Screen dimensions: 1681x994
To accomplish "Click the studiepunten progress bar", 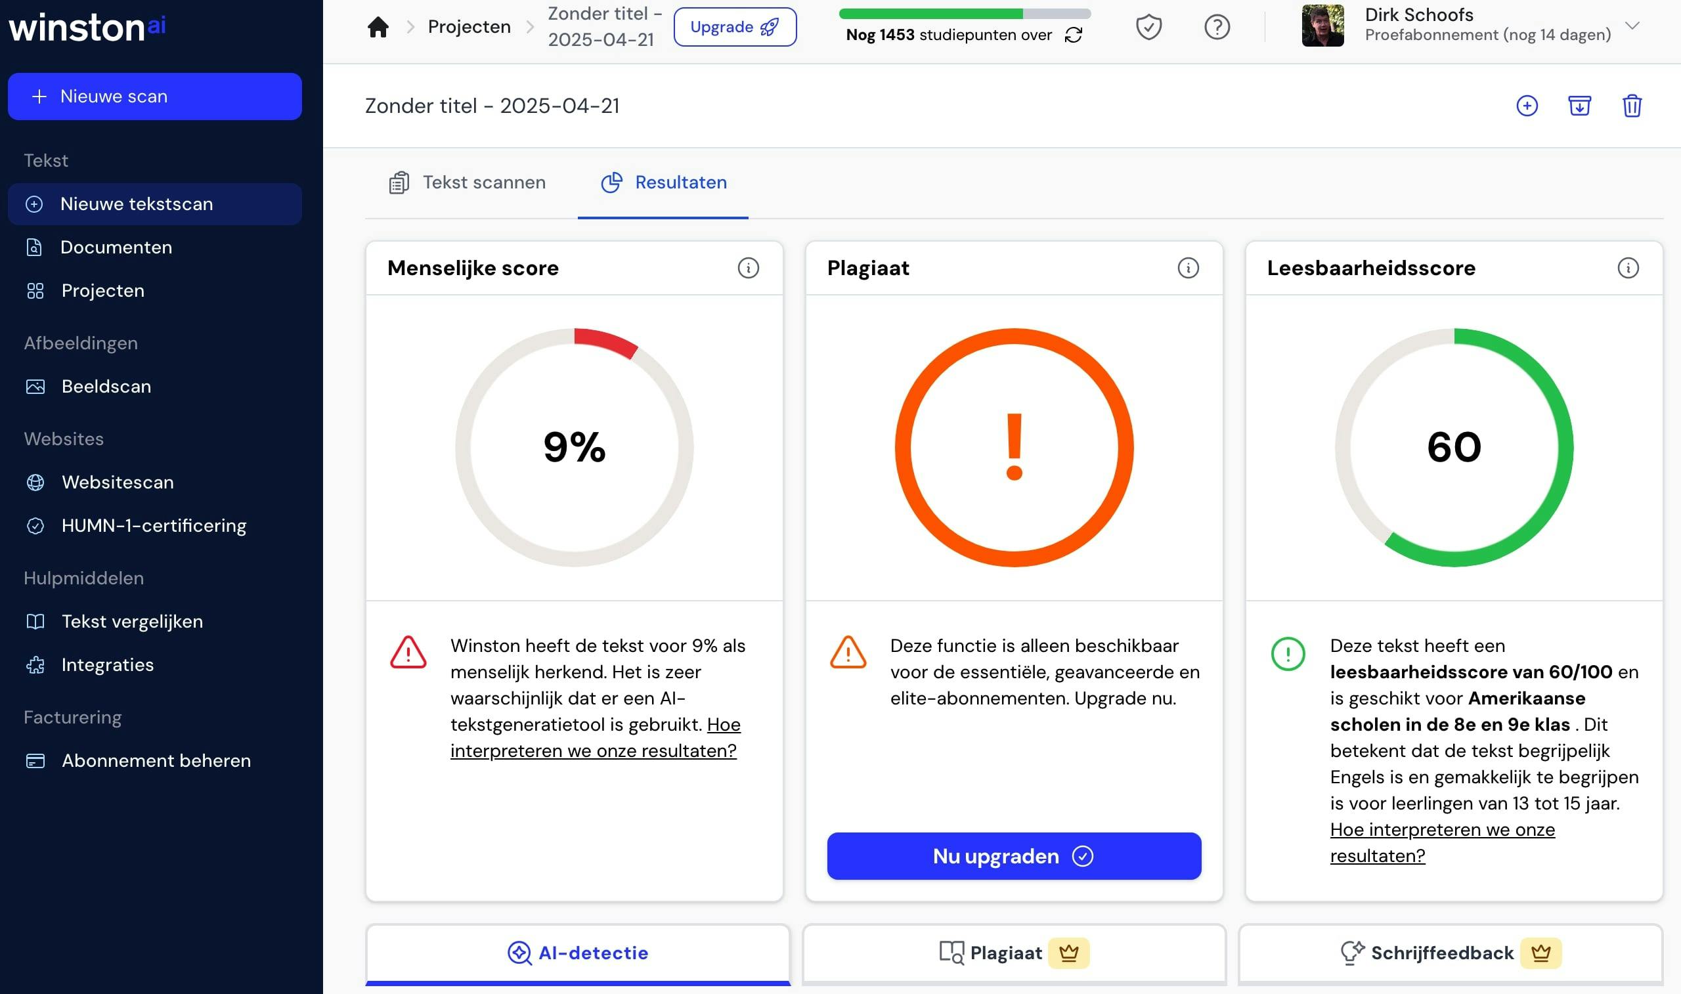I will point(965,13).
